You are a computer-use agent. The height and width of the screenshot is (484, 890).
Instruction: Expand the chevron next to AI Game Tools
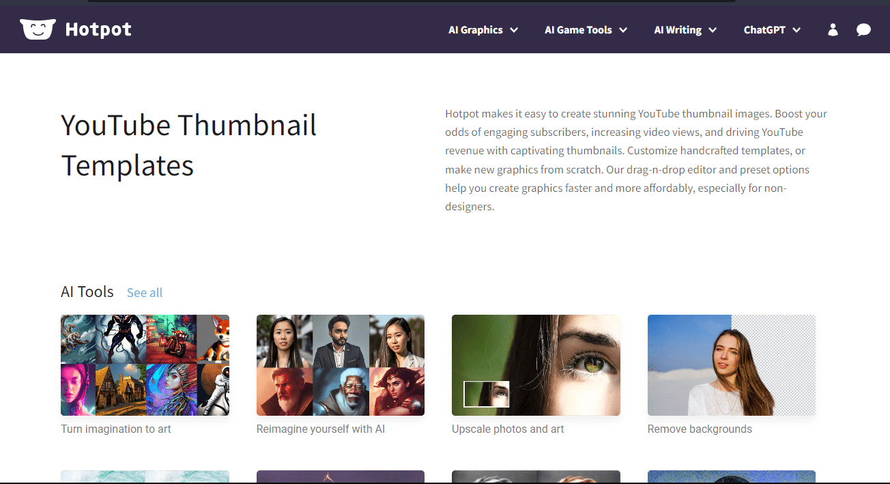point(623,30)
